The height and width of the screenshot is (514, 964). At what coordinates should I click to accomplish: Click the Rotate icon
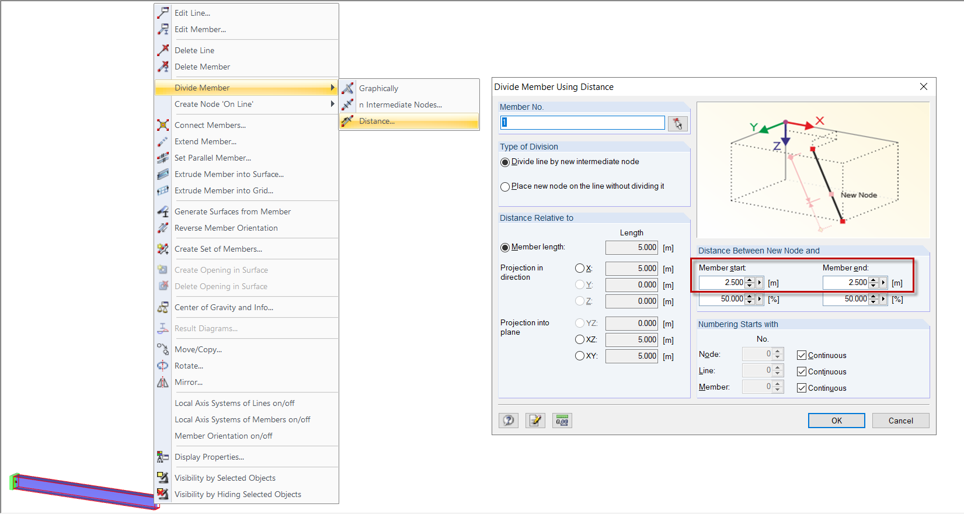(x=163, y=365)
